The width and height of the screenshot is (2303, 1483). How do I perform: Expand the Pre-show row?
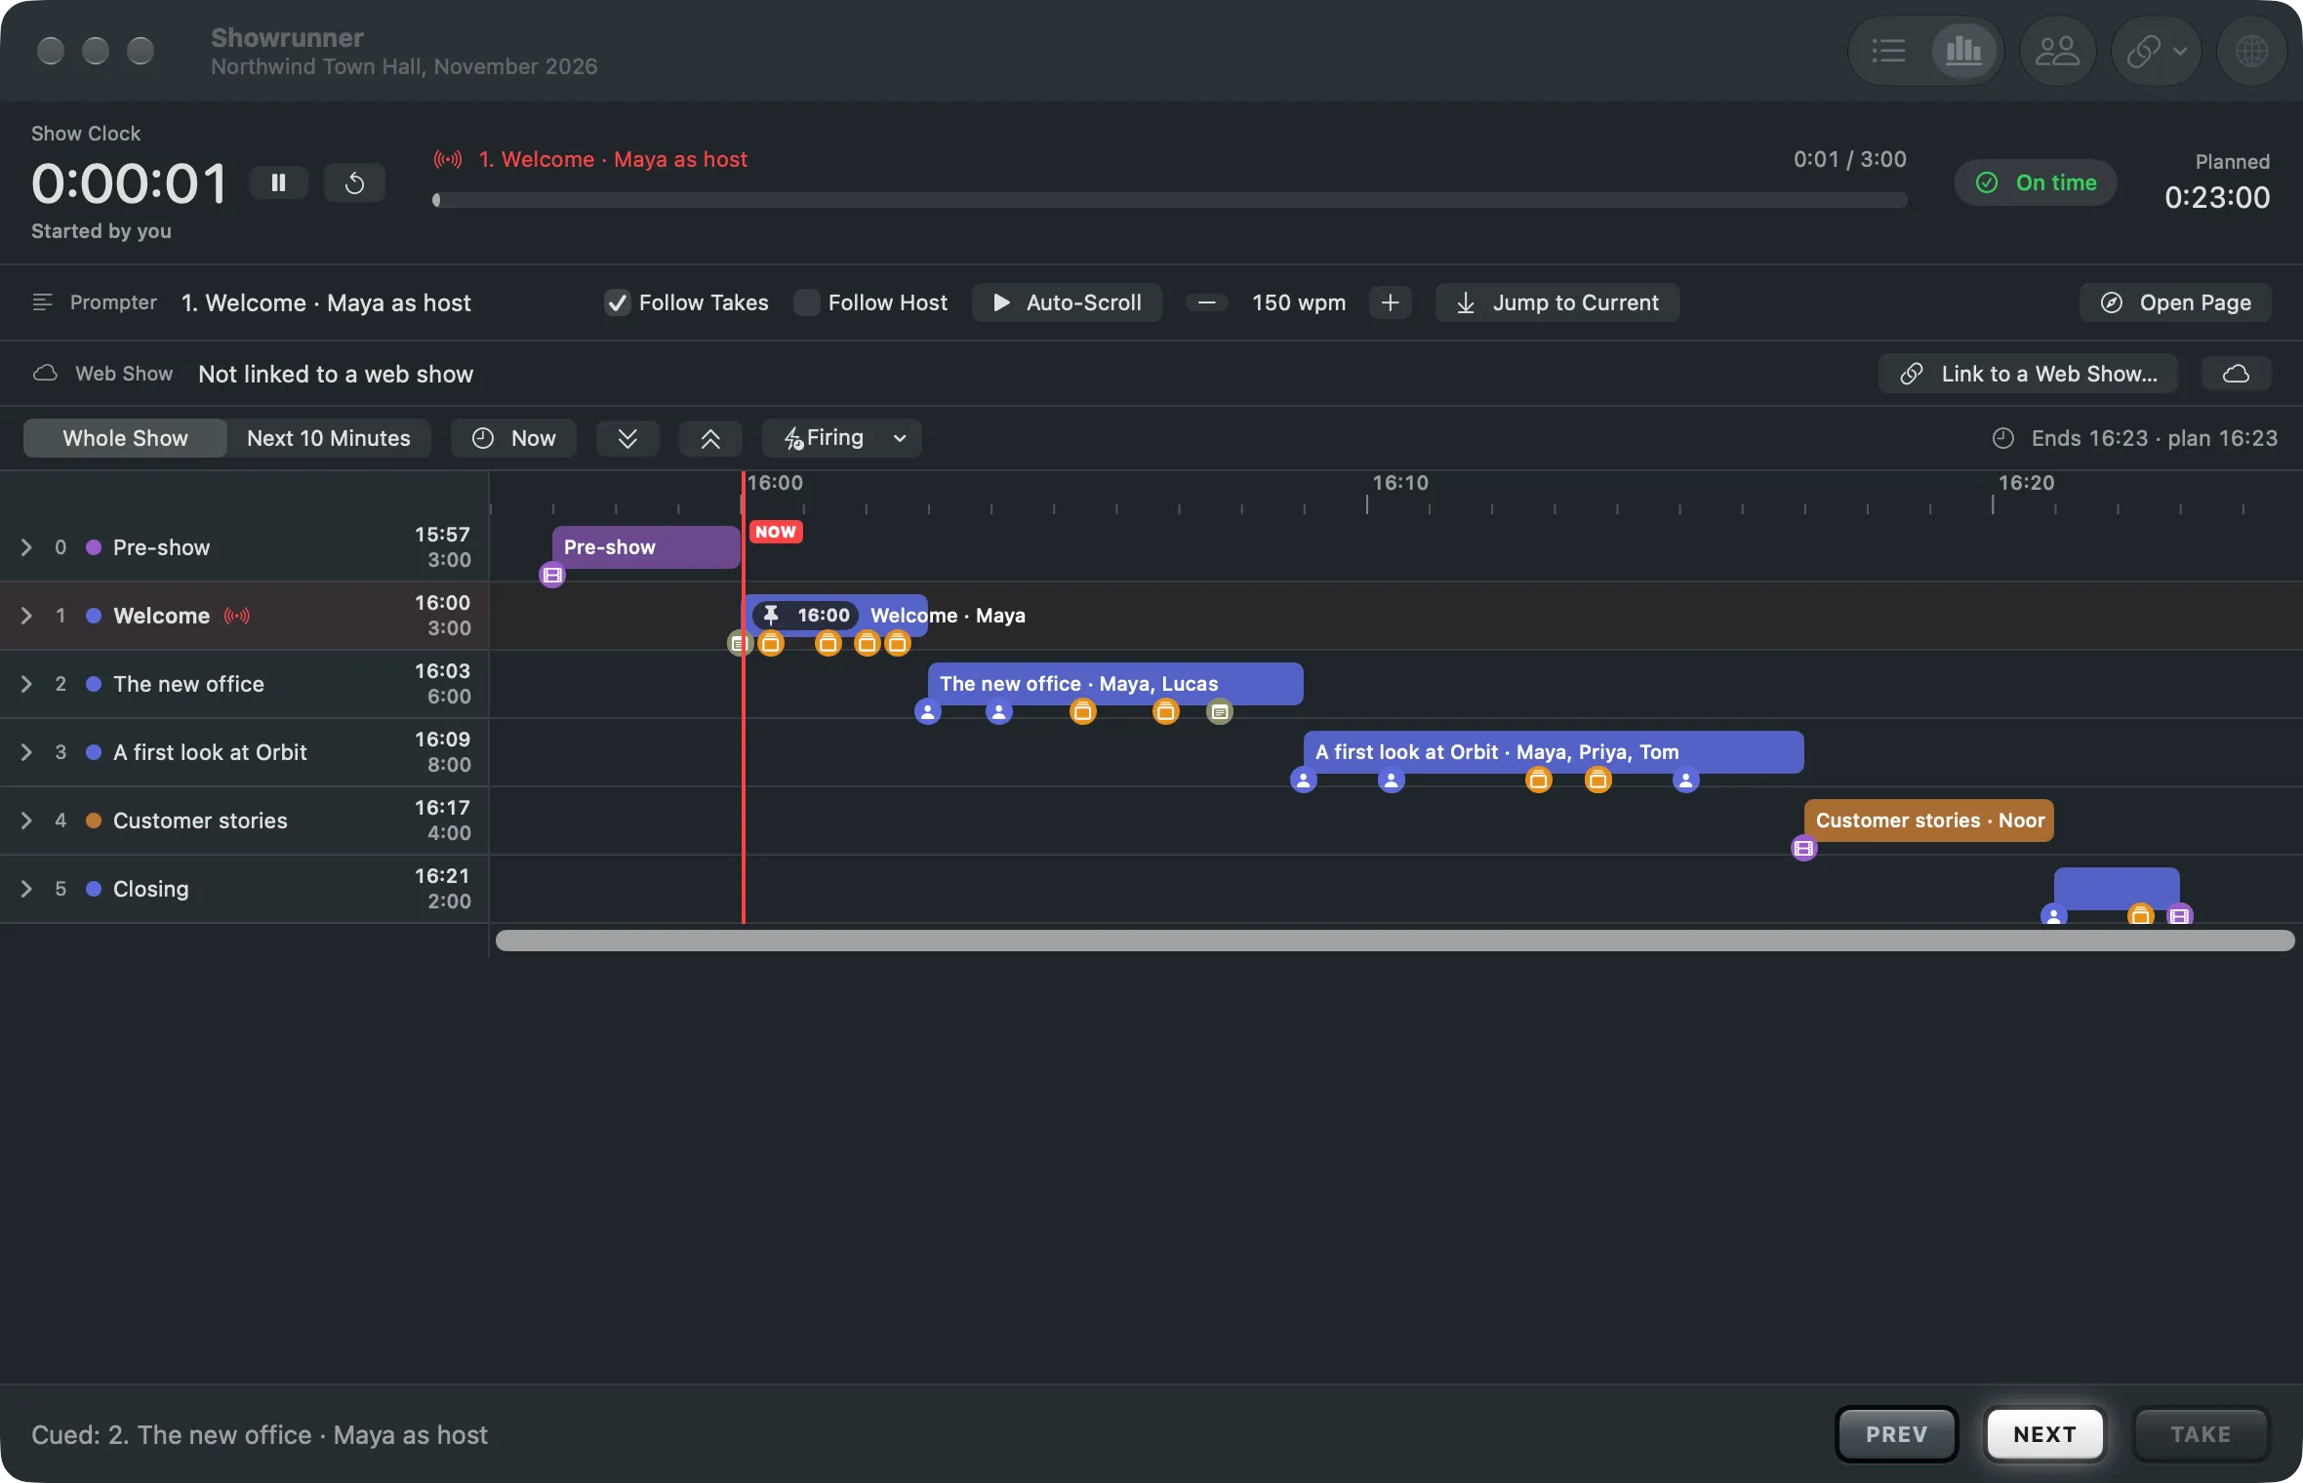(26, 547)
